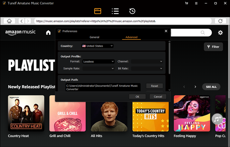Open the conversion history clock icon
Screen dimensions: 230x147
[x=132, y=11]
